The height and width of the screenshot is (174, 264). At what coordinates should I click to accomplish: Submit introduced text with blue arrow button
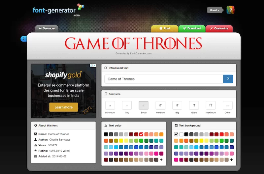point(228,79)
